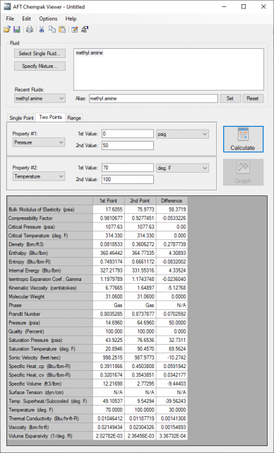Click the Kinematic Viscosity row label
This screenshot has width=274, height=453.
pyautogui.click(x=50, y=288)
